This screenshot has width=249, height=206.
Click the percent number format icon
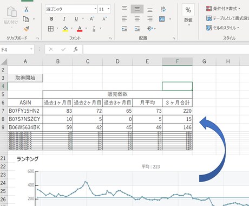point(188,10)
